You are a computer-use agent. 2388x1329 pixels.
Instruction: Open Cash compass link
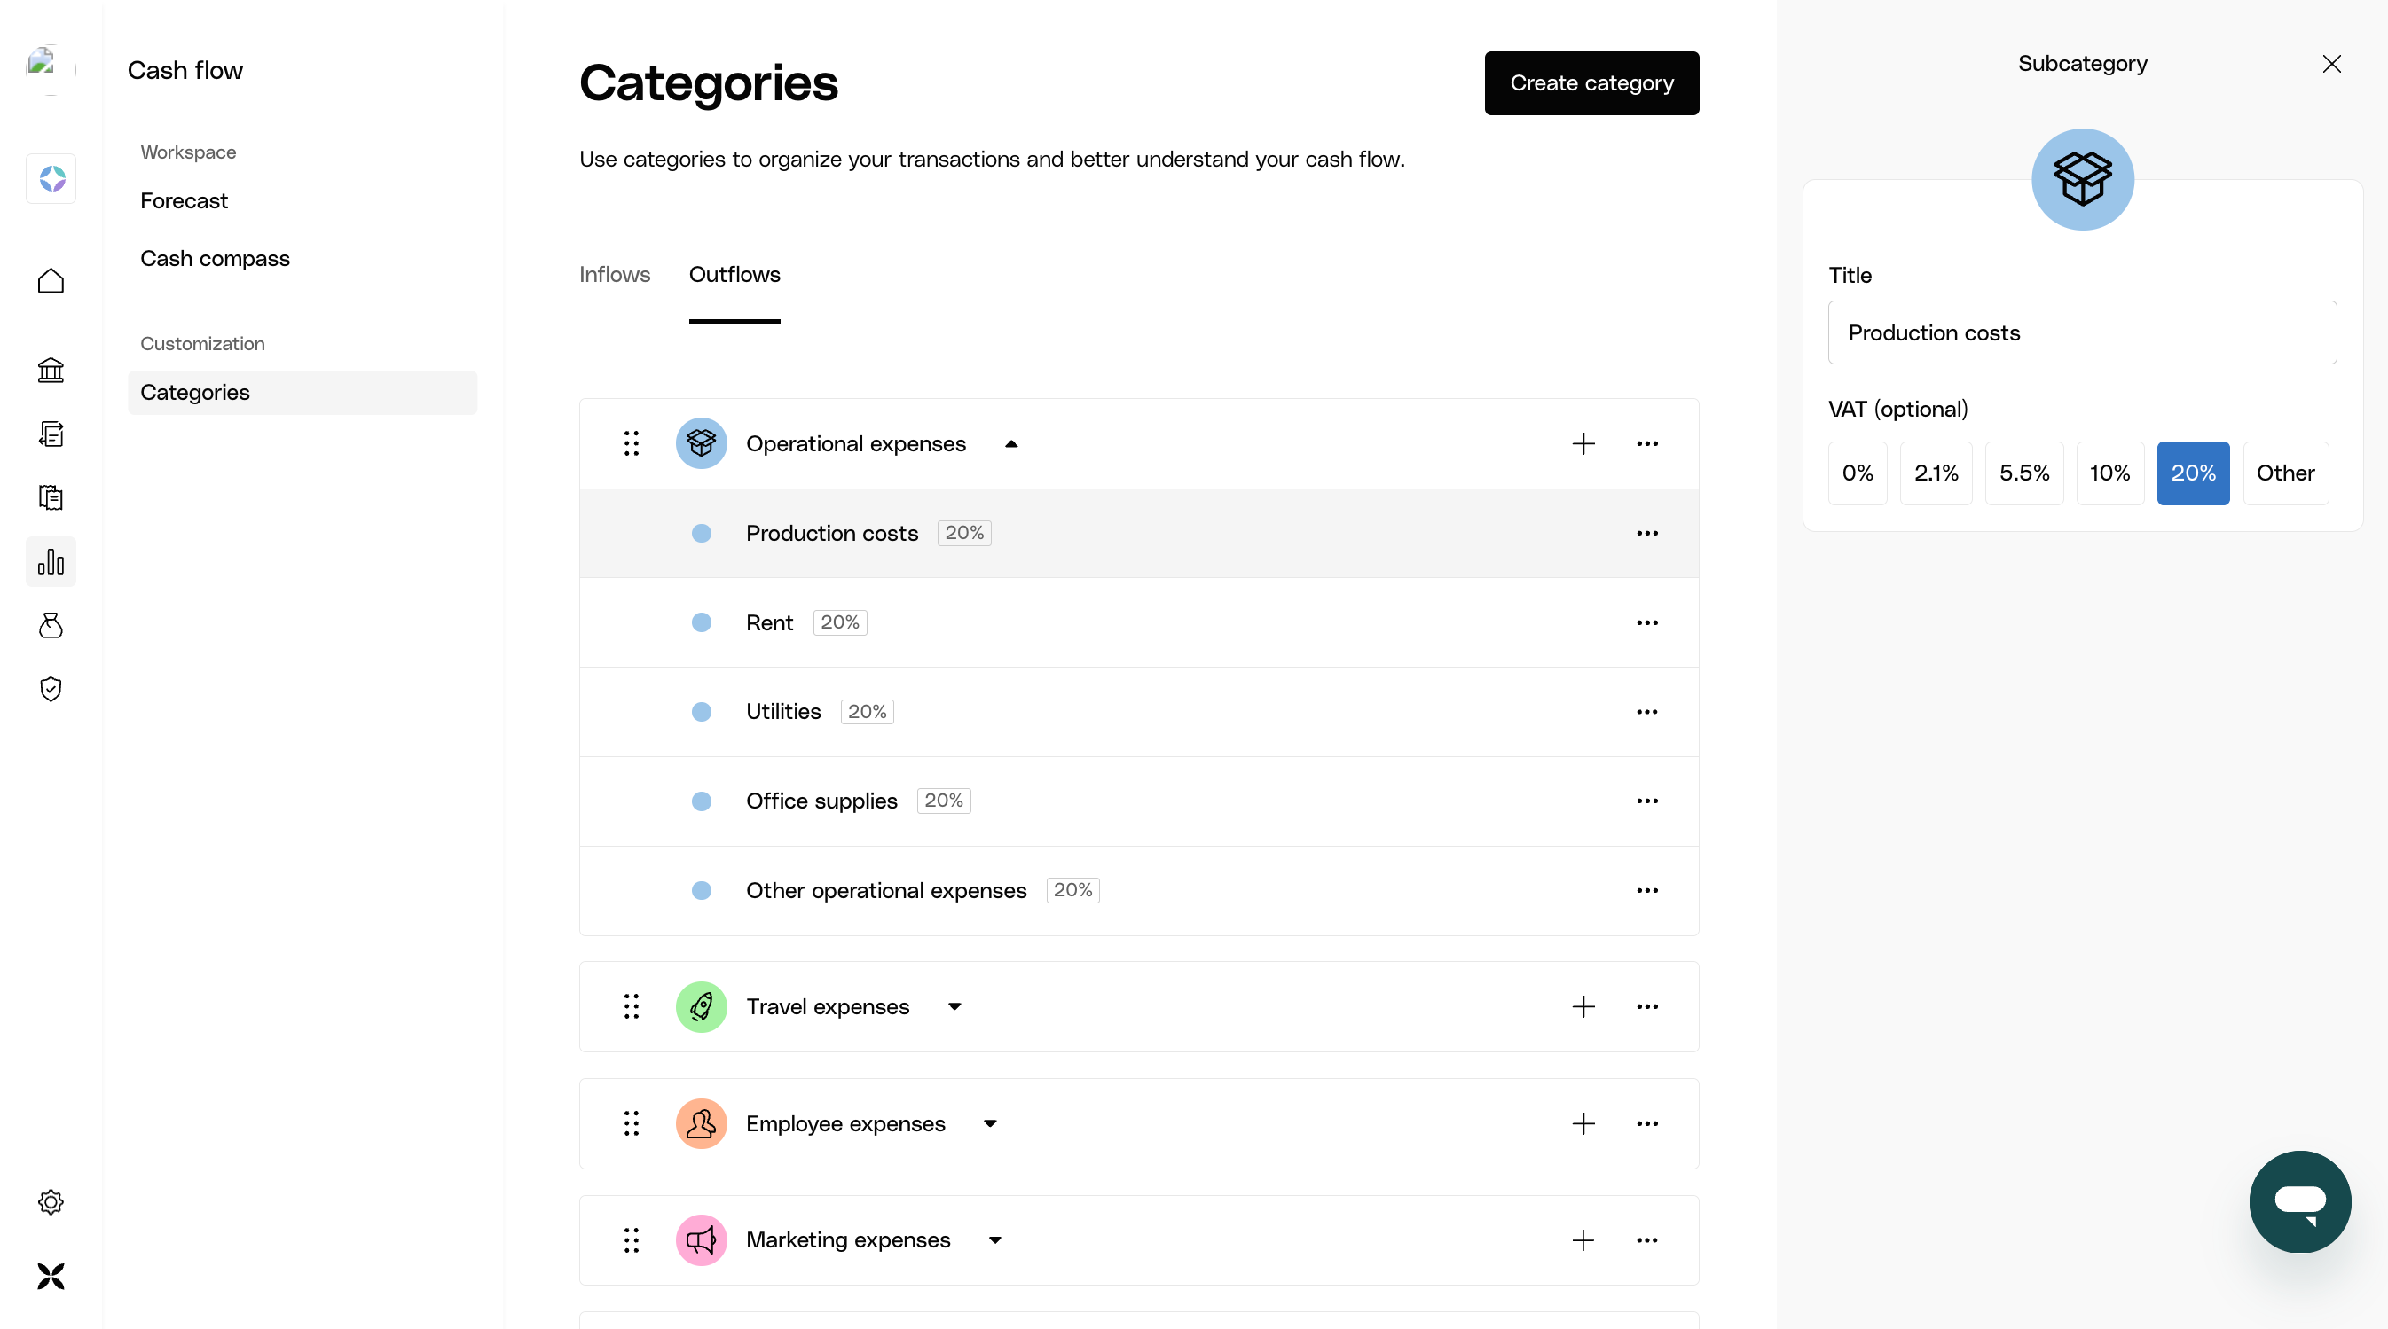click(215, 259)
